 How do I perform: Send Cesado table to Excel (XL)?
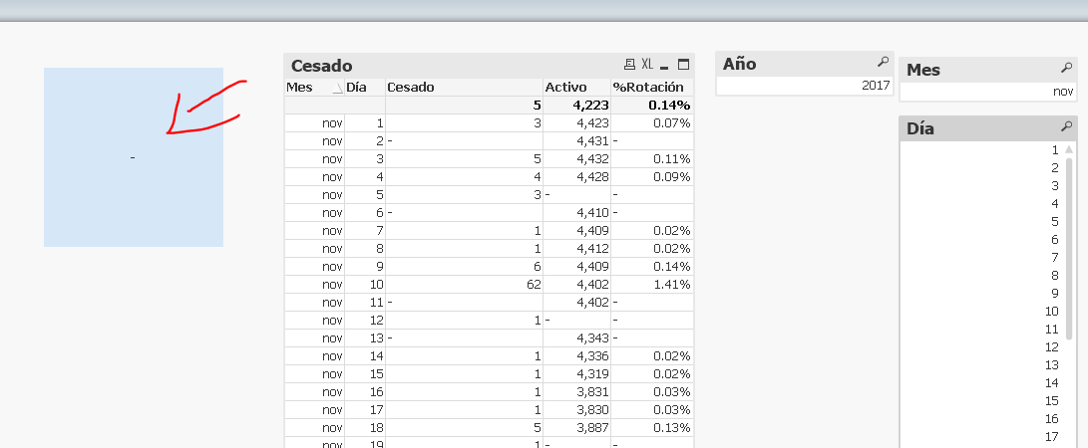[647, 65]
